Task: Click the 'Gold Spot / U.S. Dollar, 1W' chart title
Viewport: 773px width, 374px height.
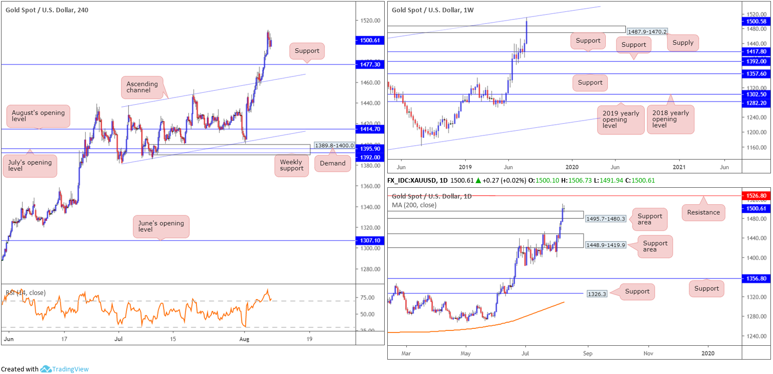Action: (x=432, y=10)
